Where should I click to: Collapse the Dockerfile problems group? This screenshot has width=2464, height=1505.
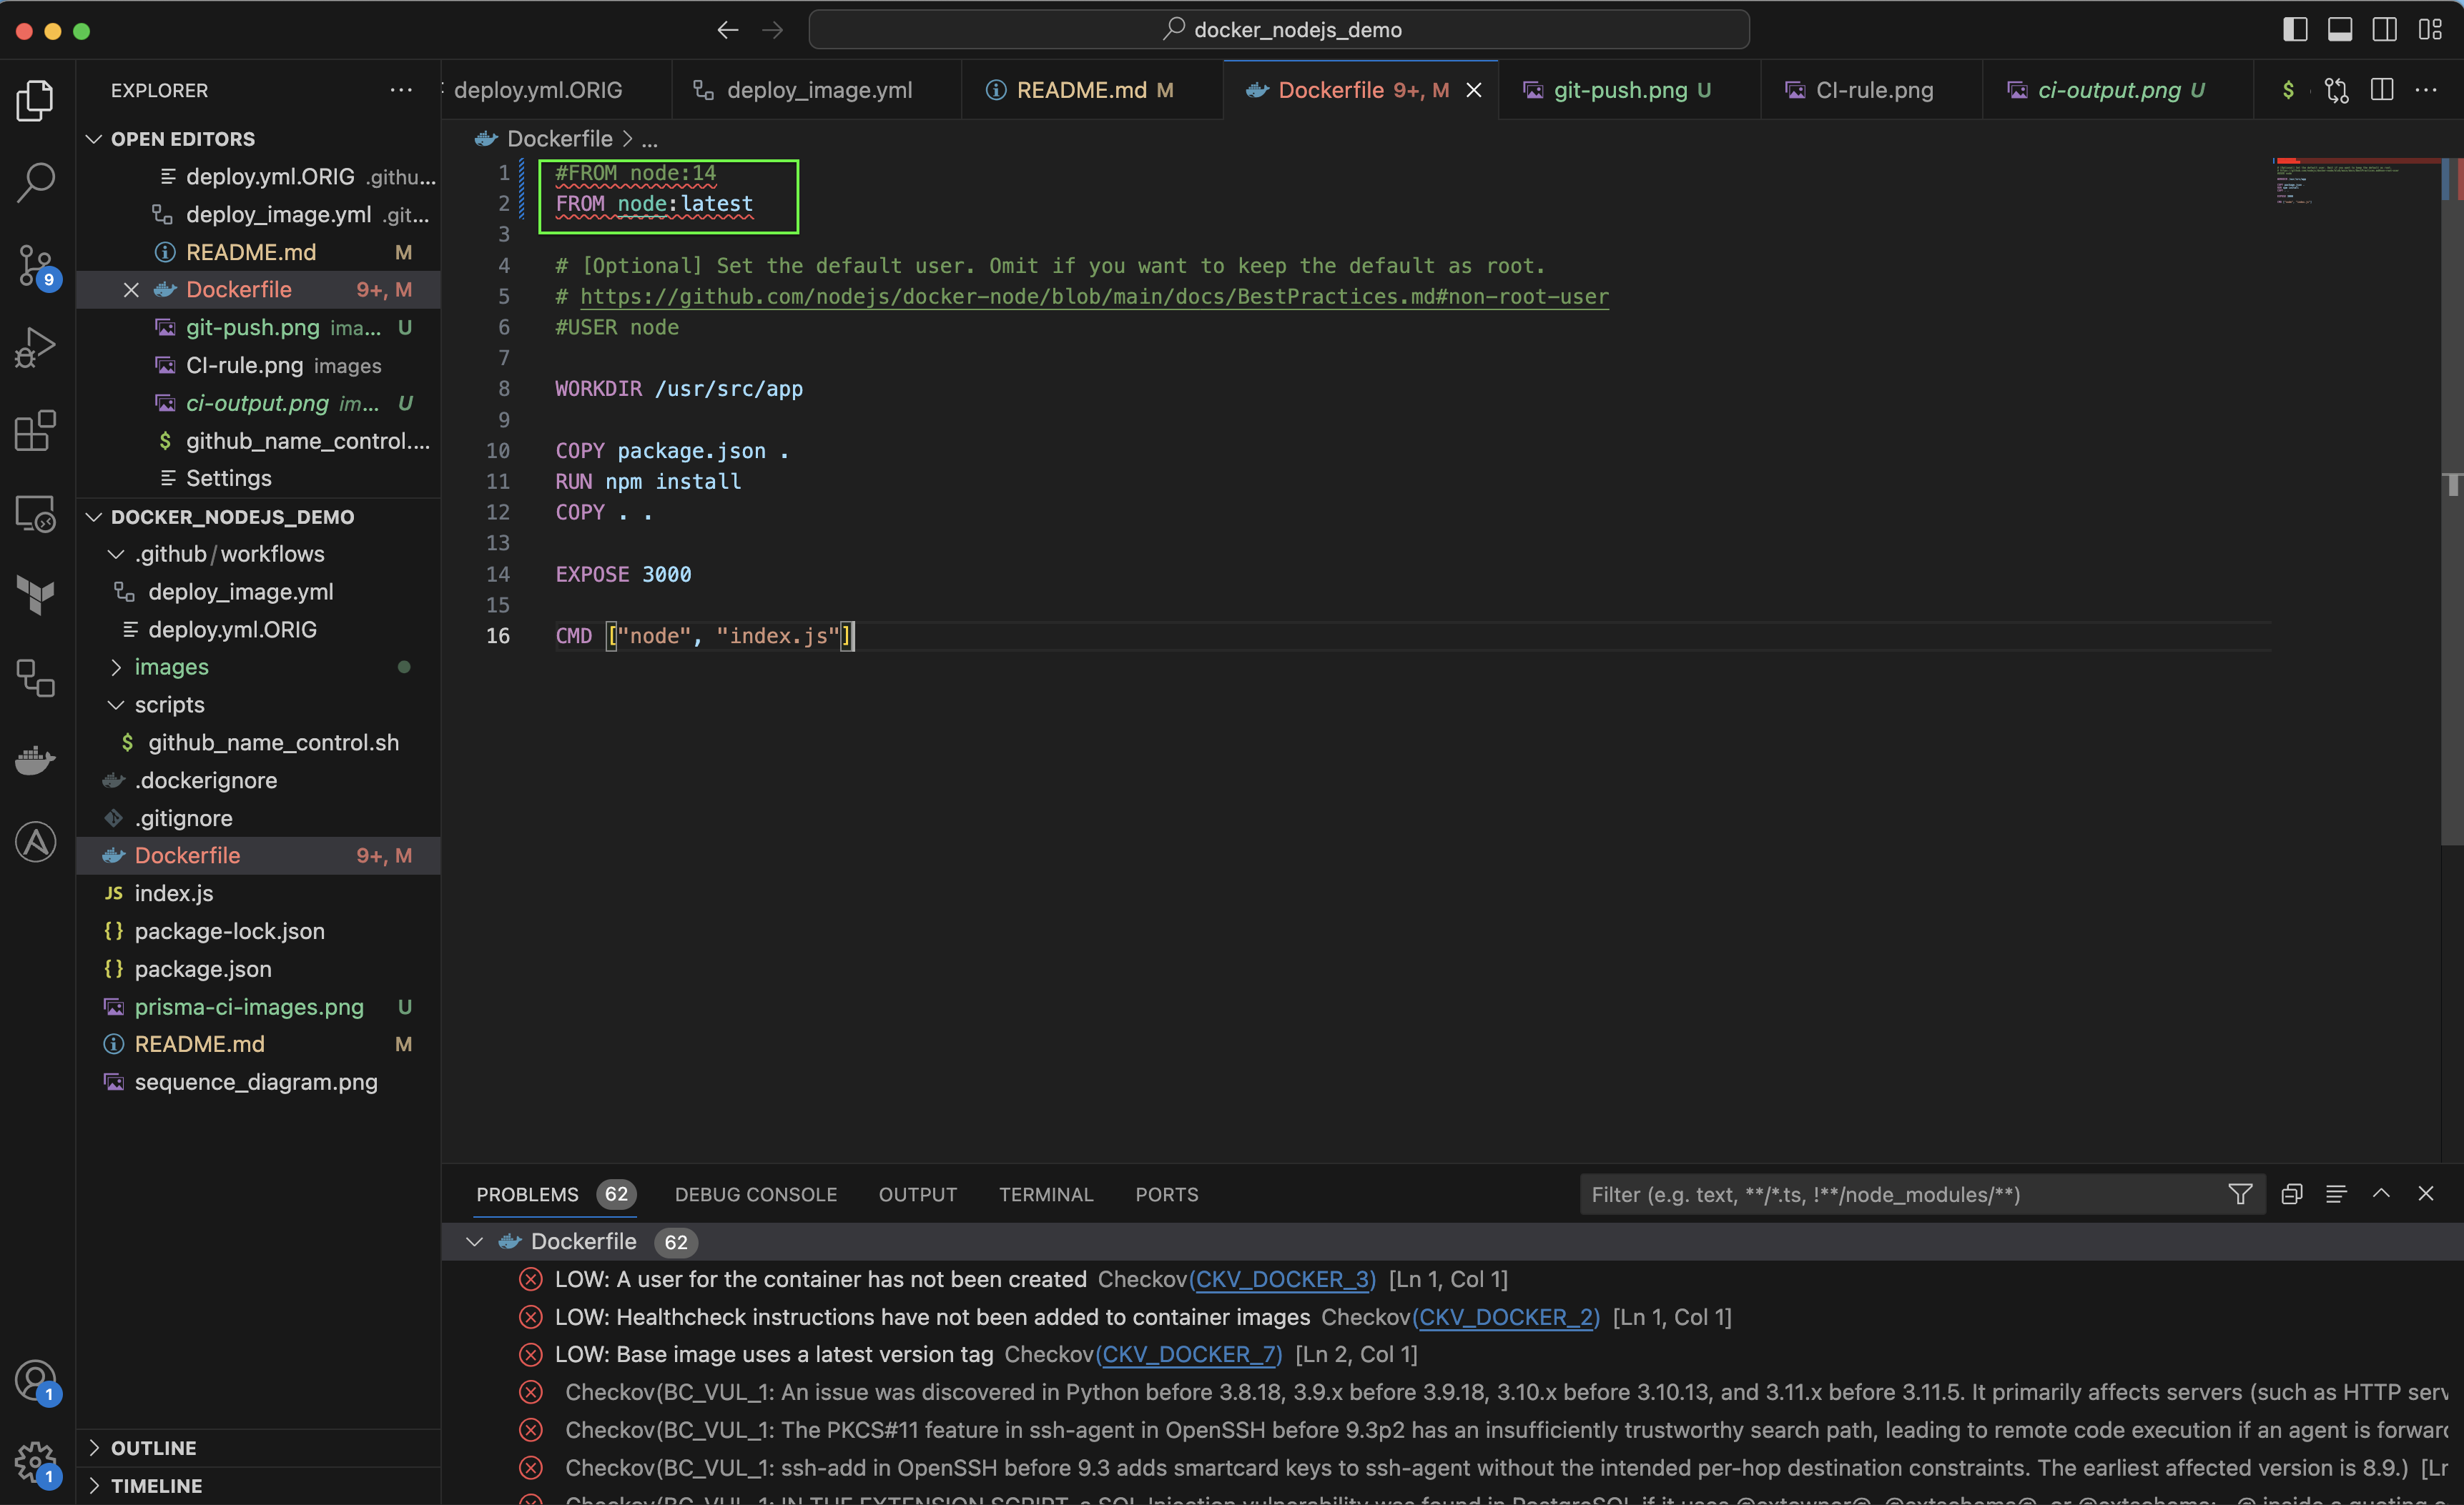click(x=475, y=1241)
